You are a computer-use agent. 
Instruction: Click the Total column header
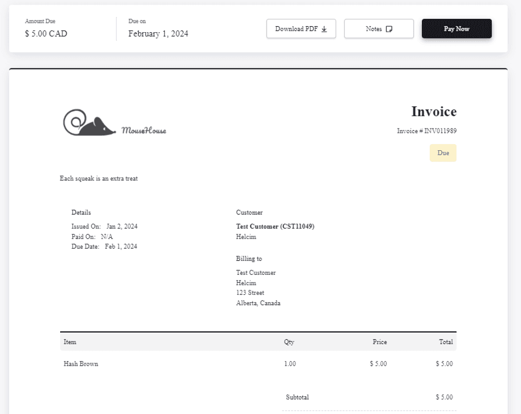(x=446, y=342)
